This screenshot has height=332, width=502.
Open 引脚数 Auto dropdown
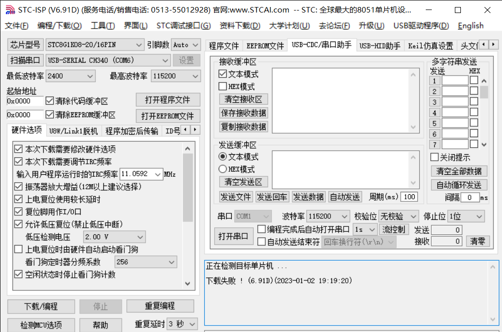point(186,45)
